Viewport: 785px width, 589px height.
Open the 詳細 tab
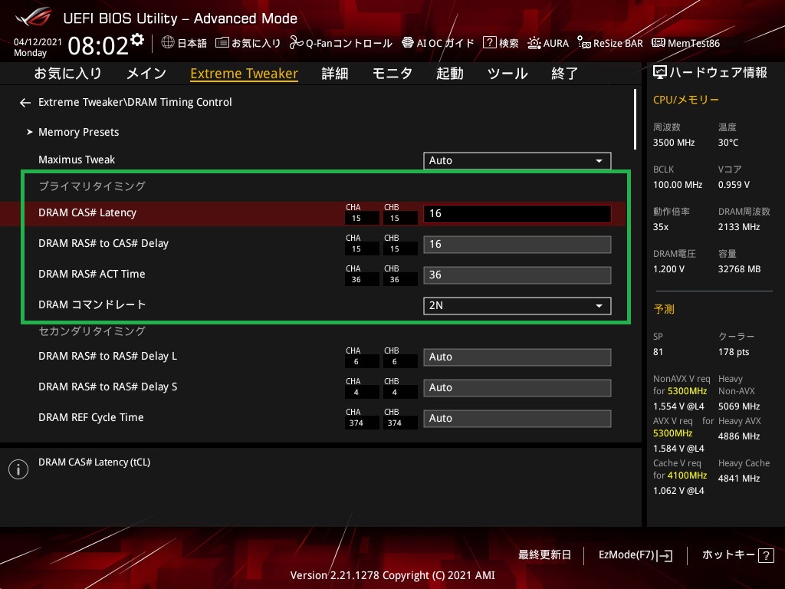coord(335,74)
